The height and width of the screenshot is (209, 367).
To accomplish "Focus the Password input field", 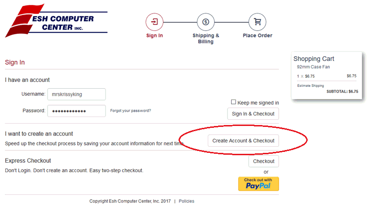I will click(76, 111).
